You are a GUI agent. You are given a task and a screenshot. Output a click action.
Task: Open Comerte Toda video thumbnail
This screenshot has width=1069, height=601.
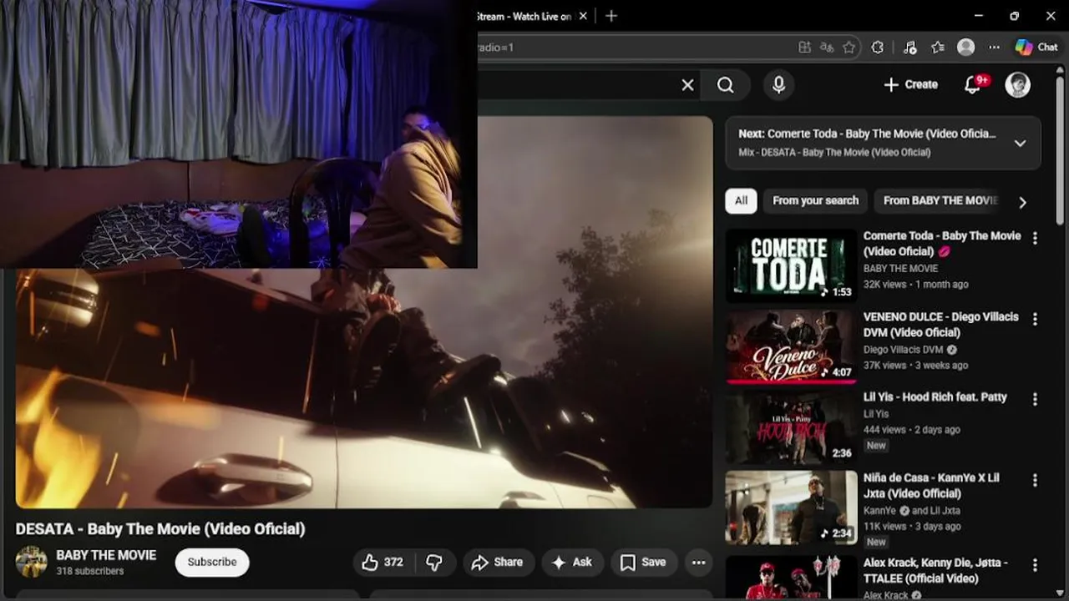point(791,265)
